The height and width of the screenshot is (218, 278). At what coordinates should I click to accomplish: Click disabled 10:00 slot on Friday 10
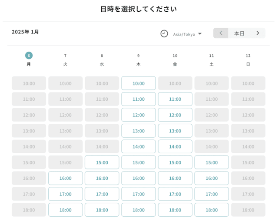click(175, 83)
